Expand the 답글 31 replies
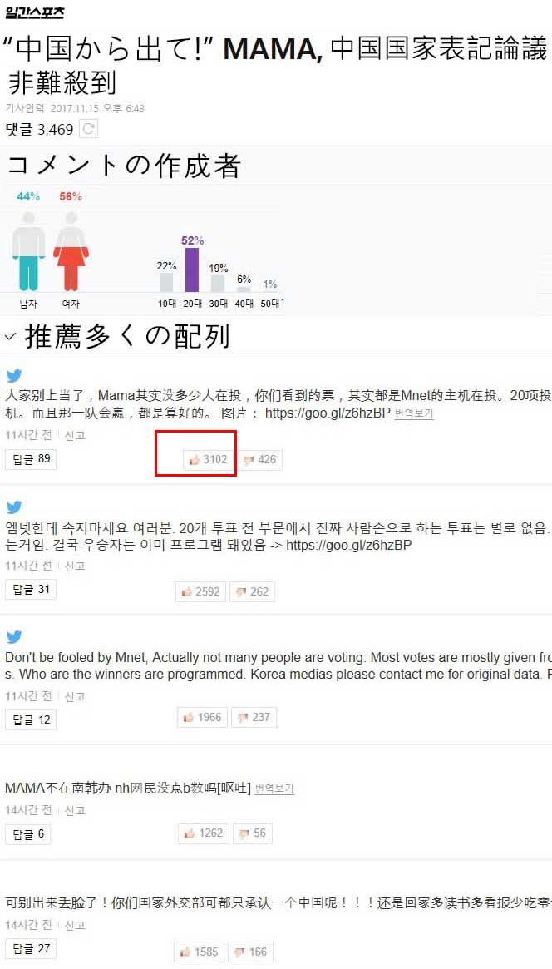This screenshot has height=969, width=552. click(x=31, y=590)
